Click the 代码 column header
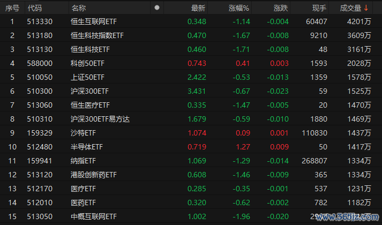This screenshot has width=382, height=225. coord(35,8)
